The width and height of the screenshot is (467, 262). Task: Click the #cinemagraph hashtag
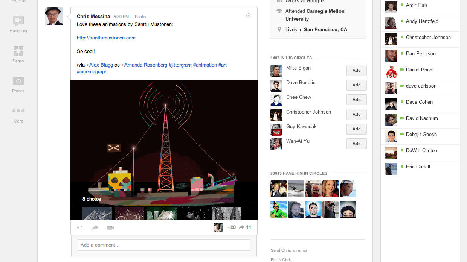(x=92, y=71)
